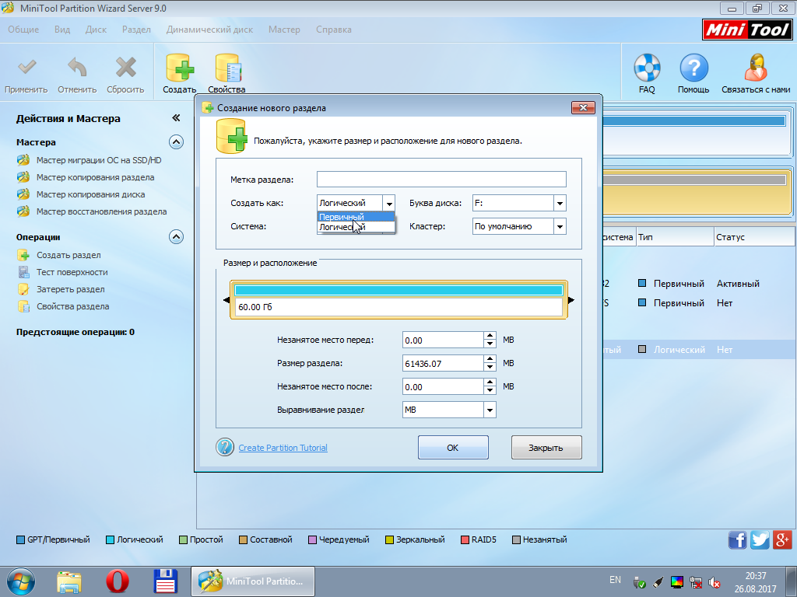Open the Кластер dropdown
Screen dimensions: 797x597
point(560,226)
